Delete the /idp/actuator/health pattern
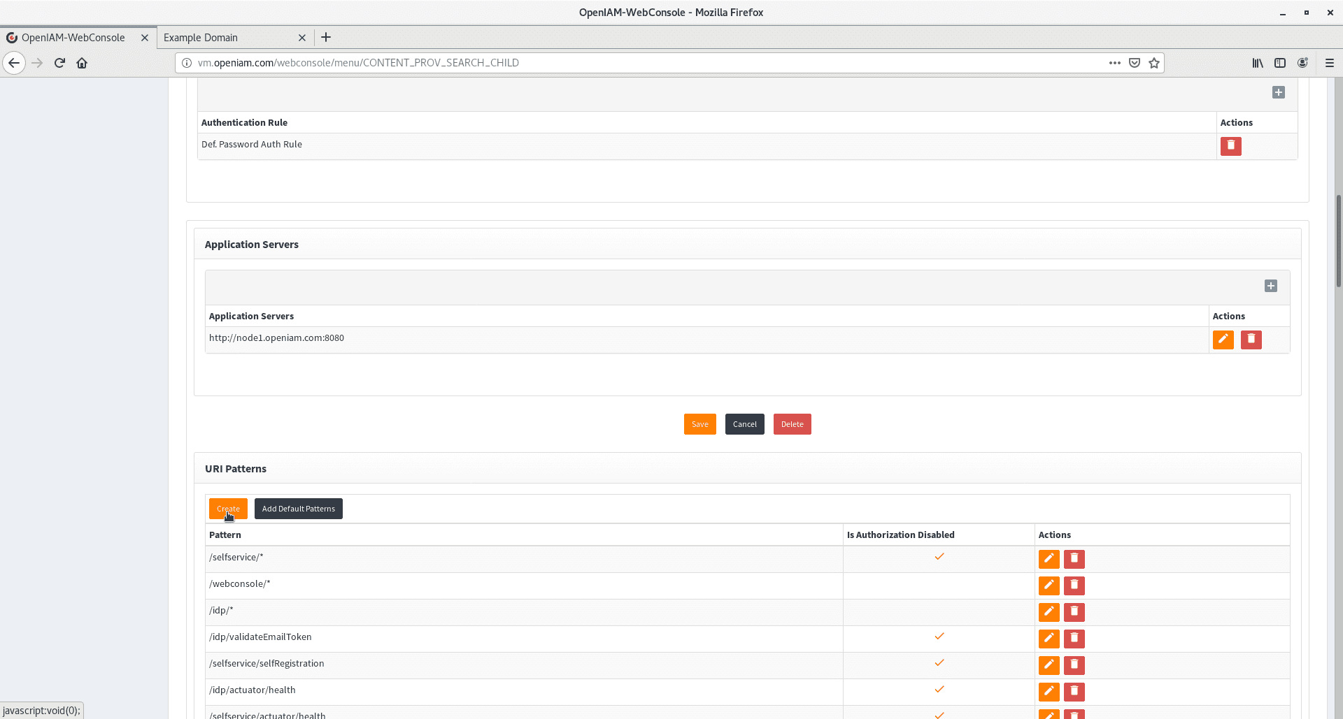The width and height of the screenshot is (1343, 719). (x=1074, y=692)
